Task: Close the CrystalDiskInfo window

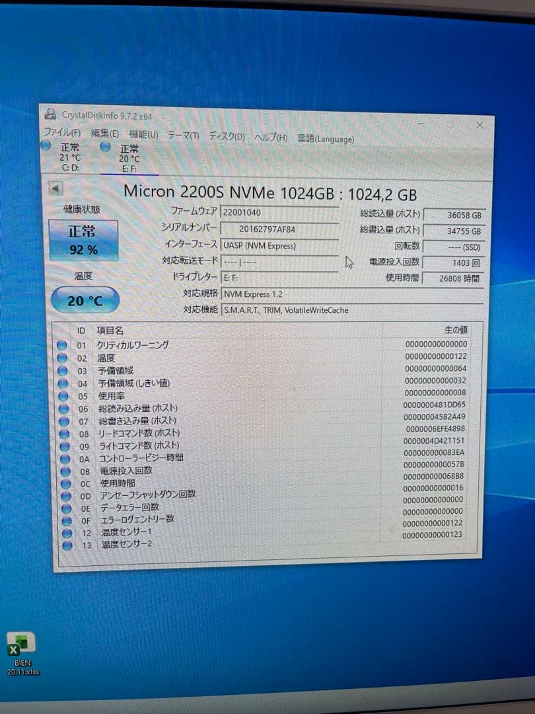Action: tap(480, 125)
